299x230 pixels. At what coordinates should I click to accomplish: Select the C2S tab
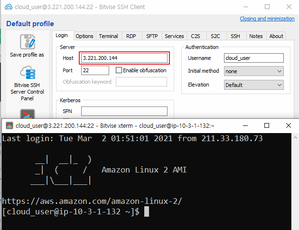pyautogui.click(x=196, y=36)
